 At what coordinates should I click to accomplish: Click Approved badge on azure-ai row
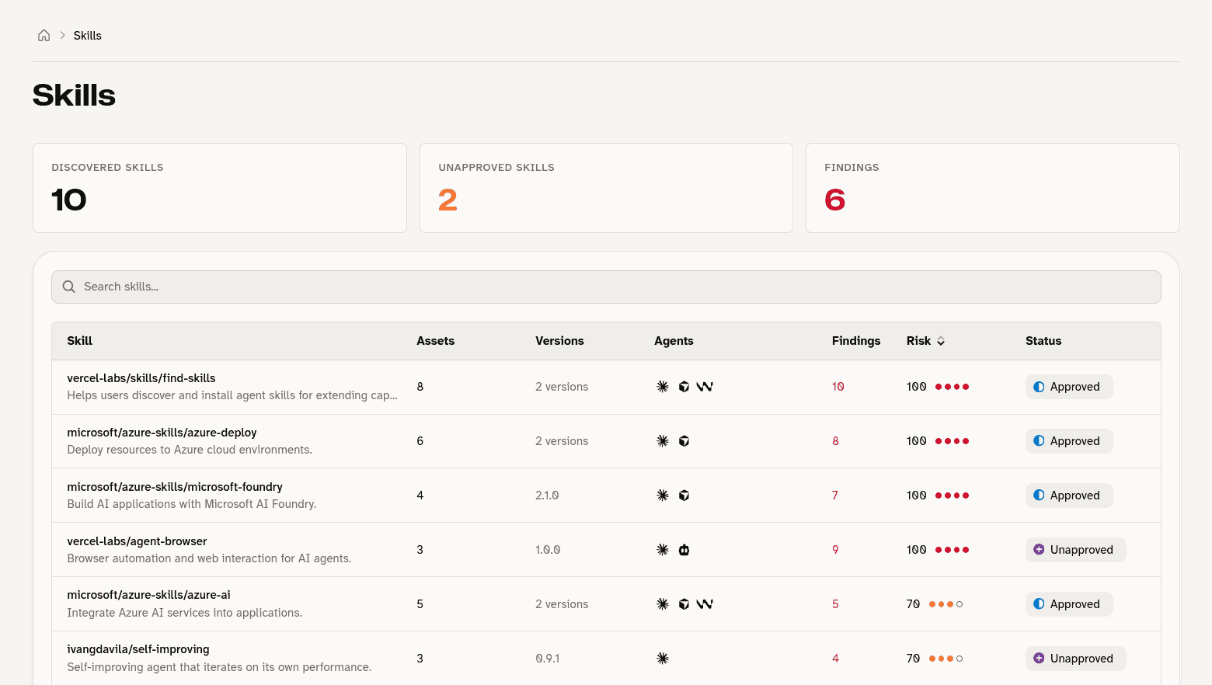click(1069, 604)
